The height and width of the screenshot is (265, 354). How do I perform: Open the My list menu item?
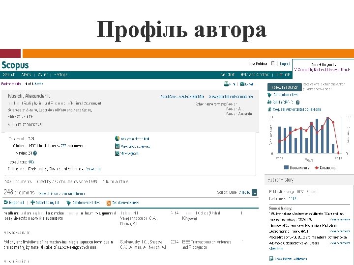(42, 75)
